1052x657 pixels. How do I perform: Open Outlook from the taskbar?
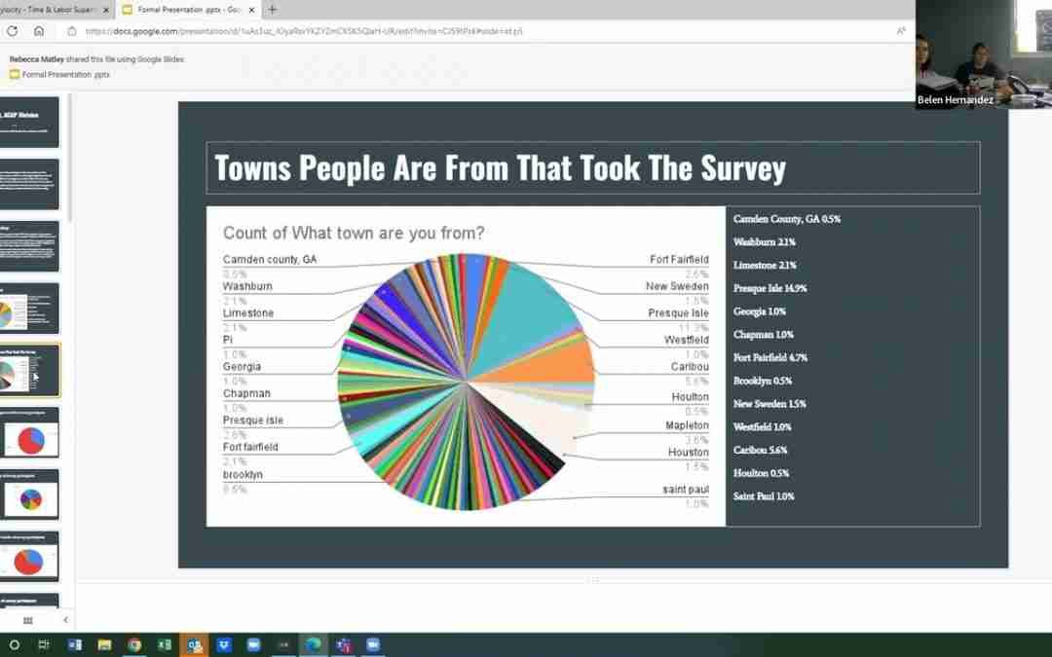(193, 644)
